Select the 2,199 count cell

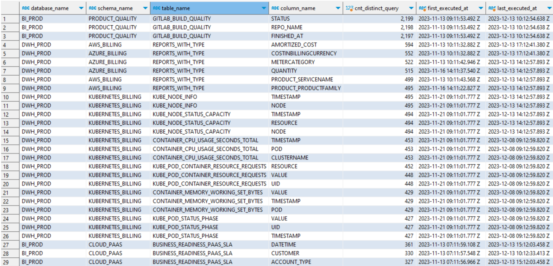406,19
